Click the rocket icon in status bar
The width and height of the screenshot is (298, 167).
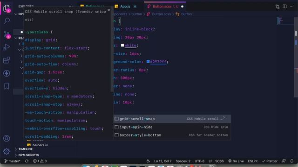pos(148,161)
